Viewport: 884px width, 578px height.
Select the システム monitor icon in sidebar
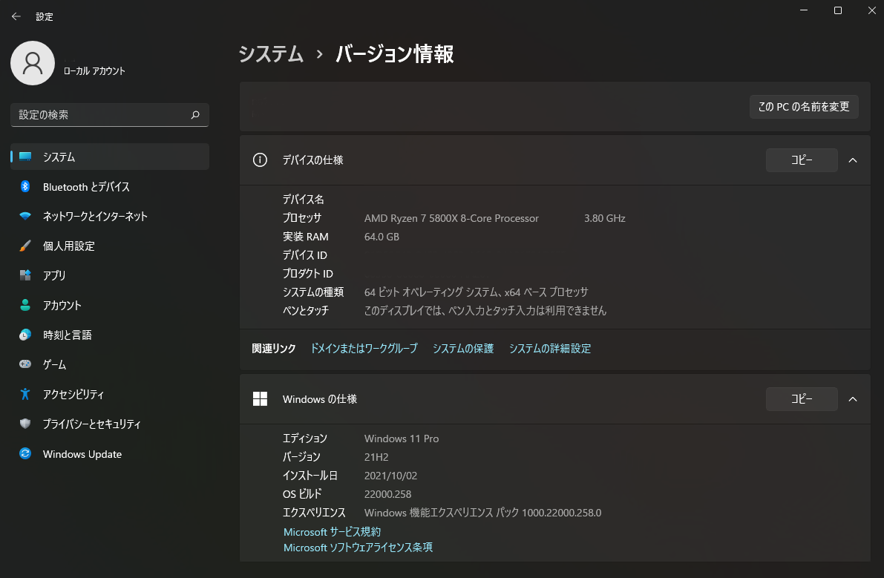click(x=25, y=157)
